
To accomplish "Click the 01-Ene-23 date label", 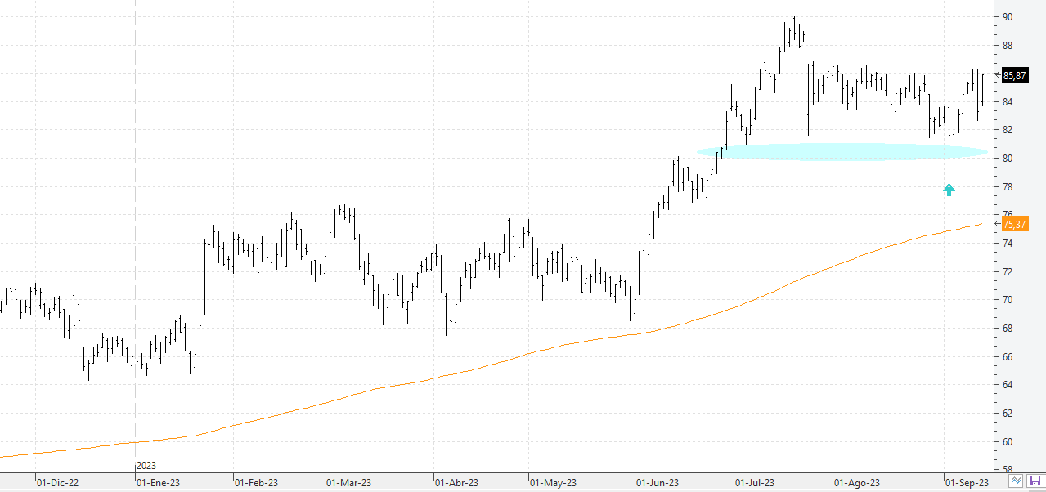I will [x=157, y=483].
